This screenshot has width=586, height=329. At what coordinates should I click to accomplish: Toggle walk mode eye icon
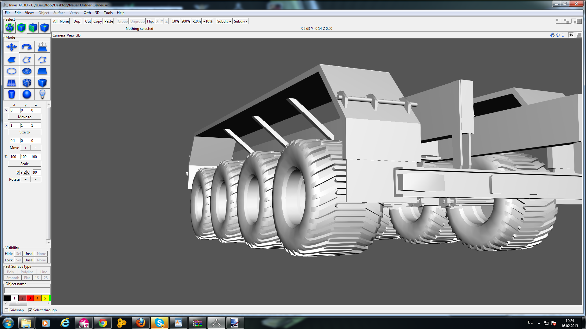[571, 35]
